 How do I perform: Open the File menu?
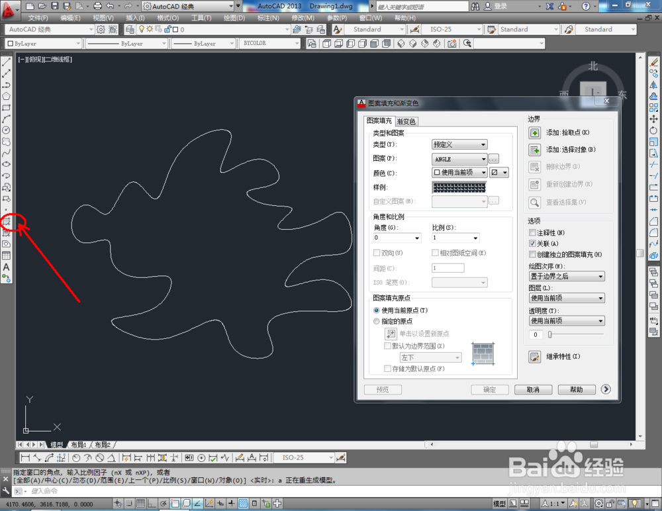[38, 18]
